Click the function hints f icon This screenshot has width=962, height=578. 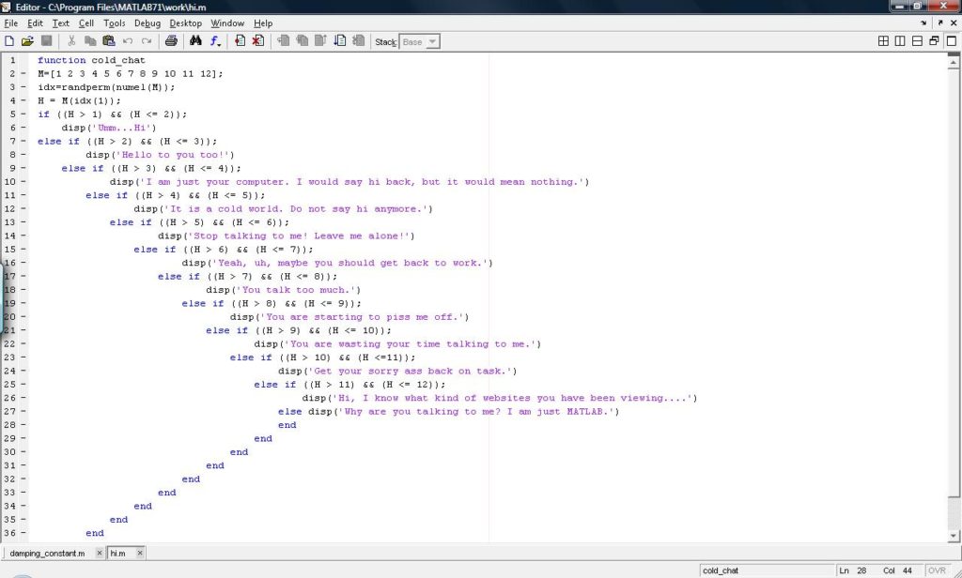pos(213,40)
